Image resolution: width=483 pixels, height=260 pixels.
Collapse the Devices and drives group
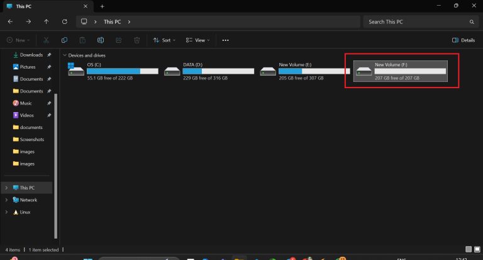pyautogui.click(x=65, y=55)
